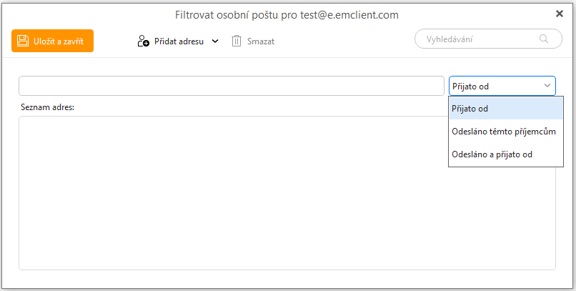Click the trash can delete icon

click(237, 41)
